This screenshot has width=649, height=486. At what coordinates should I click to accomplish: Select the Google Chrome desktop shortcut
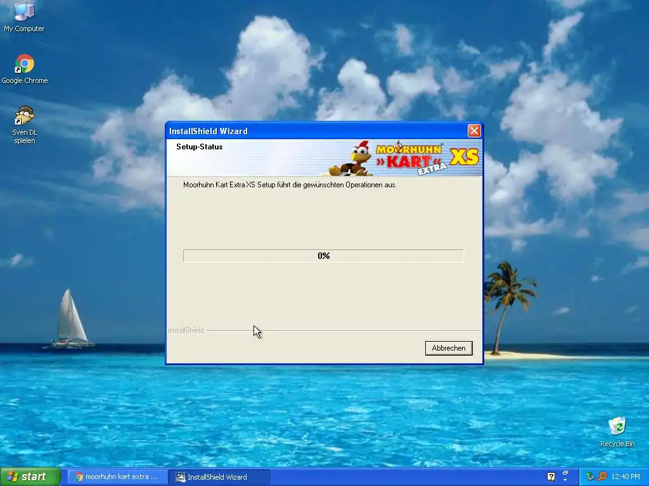[25, 69]
